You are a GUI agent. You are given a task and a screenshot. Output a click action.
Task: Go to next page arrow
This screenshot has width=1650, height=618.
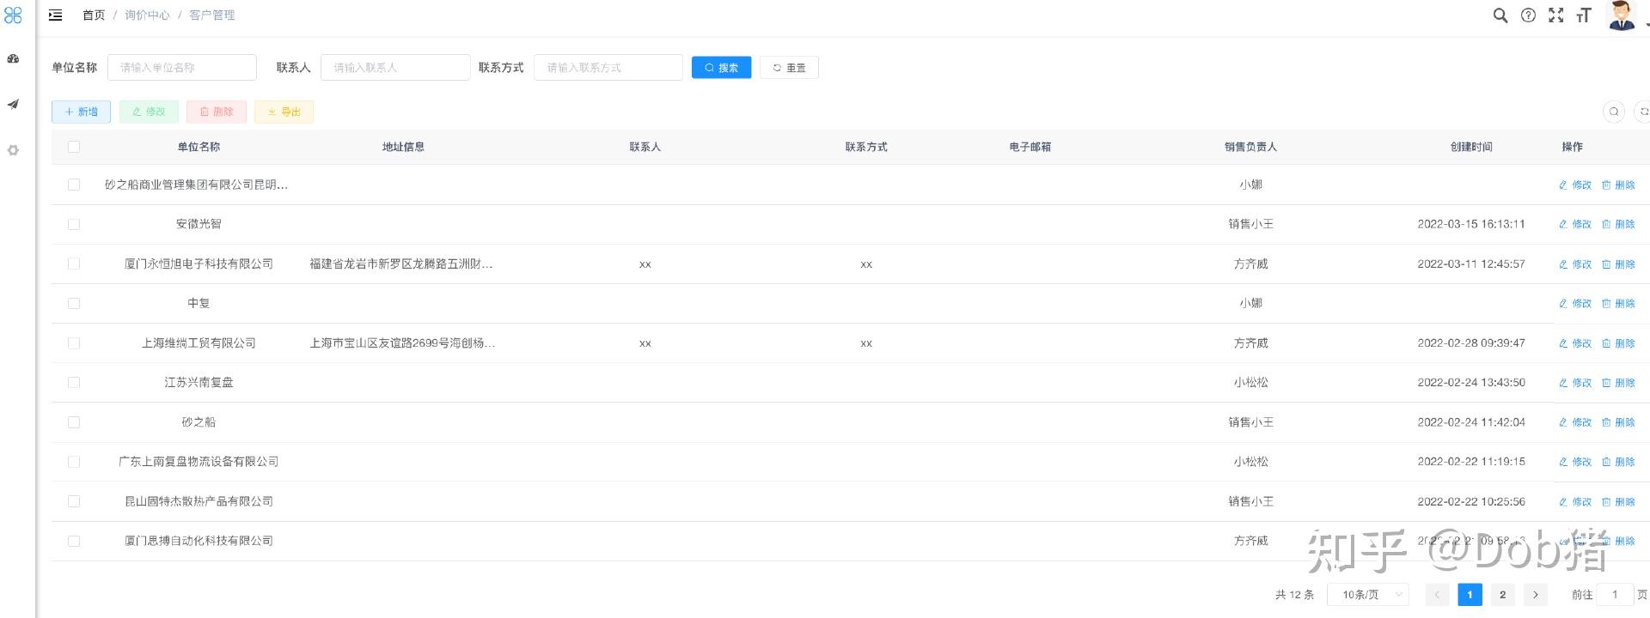(1535, 595)
